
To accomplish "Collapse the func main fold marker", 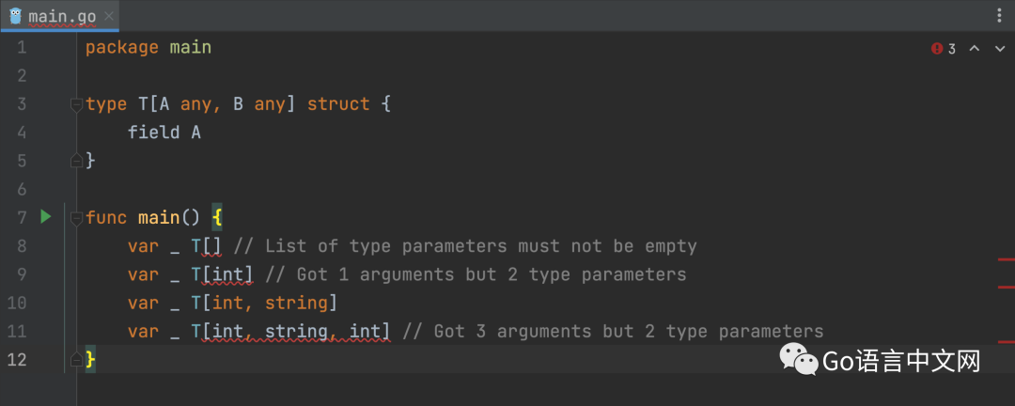I will pos(77,218).
